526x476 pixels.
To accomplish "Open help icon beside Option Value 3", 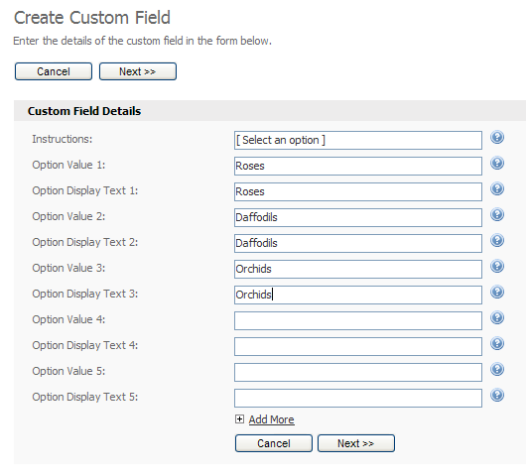I will pos(497,266).
